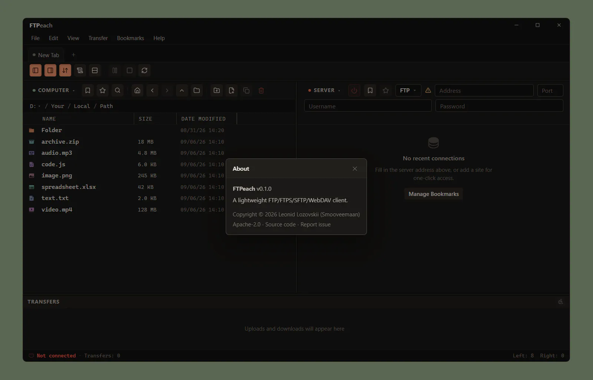Open the Report issue link

coord(315,225)
